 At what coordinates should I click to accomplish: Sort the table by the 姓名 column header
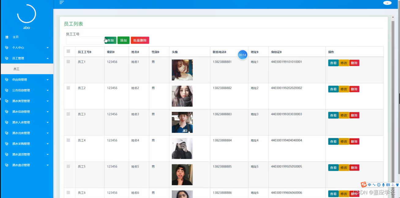pos(135,52)
